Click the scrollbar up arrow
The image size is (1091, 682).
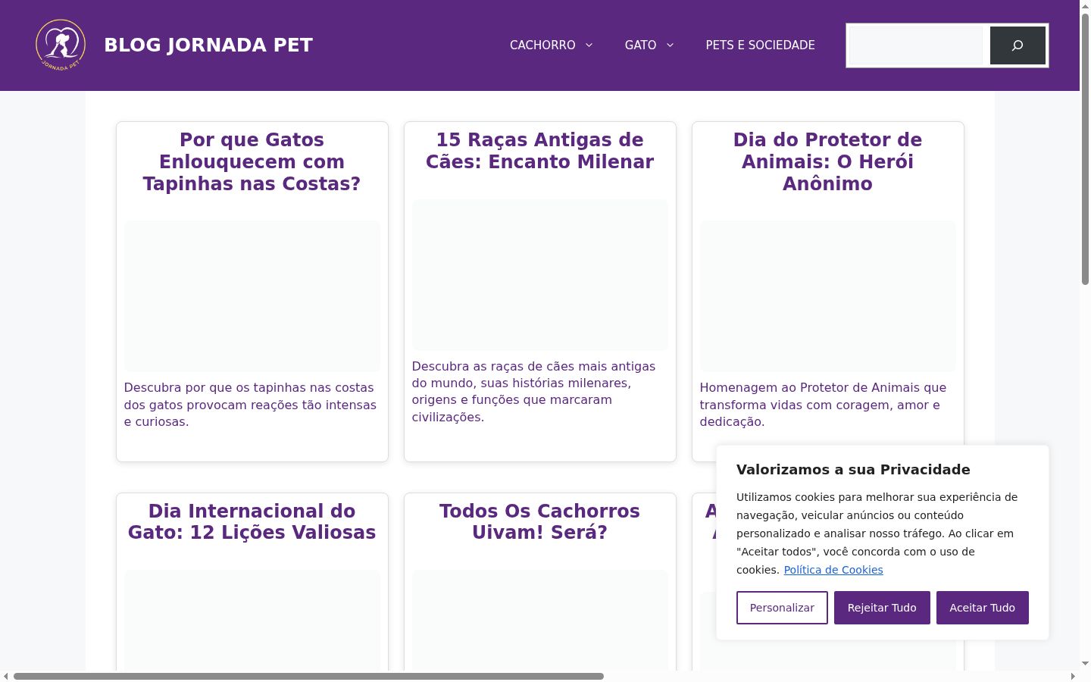pyautogui.click(x=1085, y=5)
